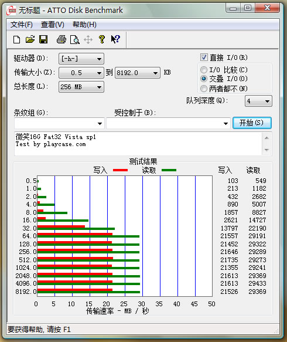The image size is (287, 342).
Task: Open Print Preview toolbar icon
Action: (x=75, y=40)
